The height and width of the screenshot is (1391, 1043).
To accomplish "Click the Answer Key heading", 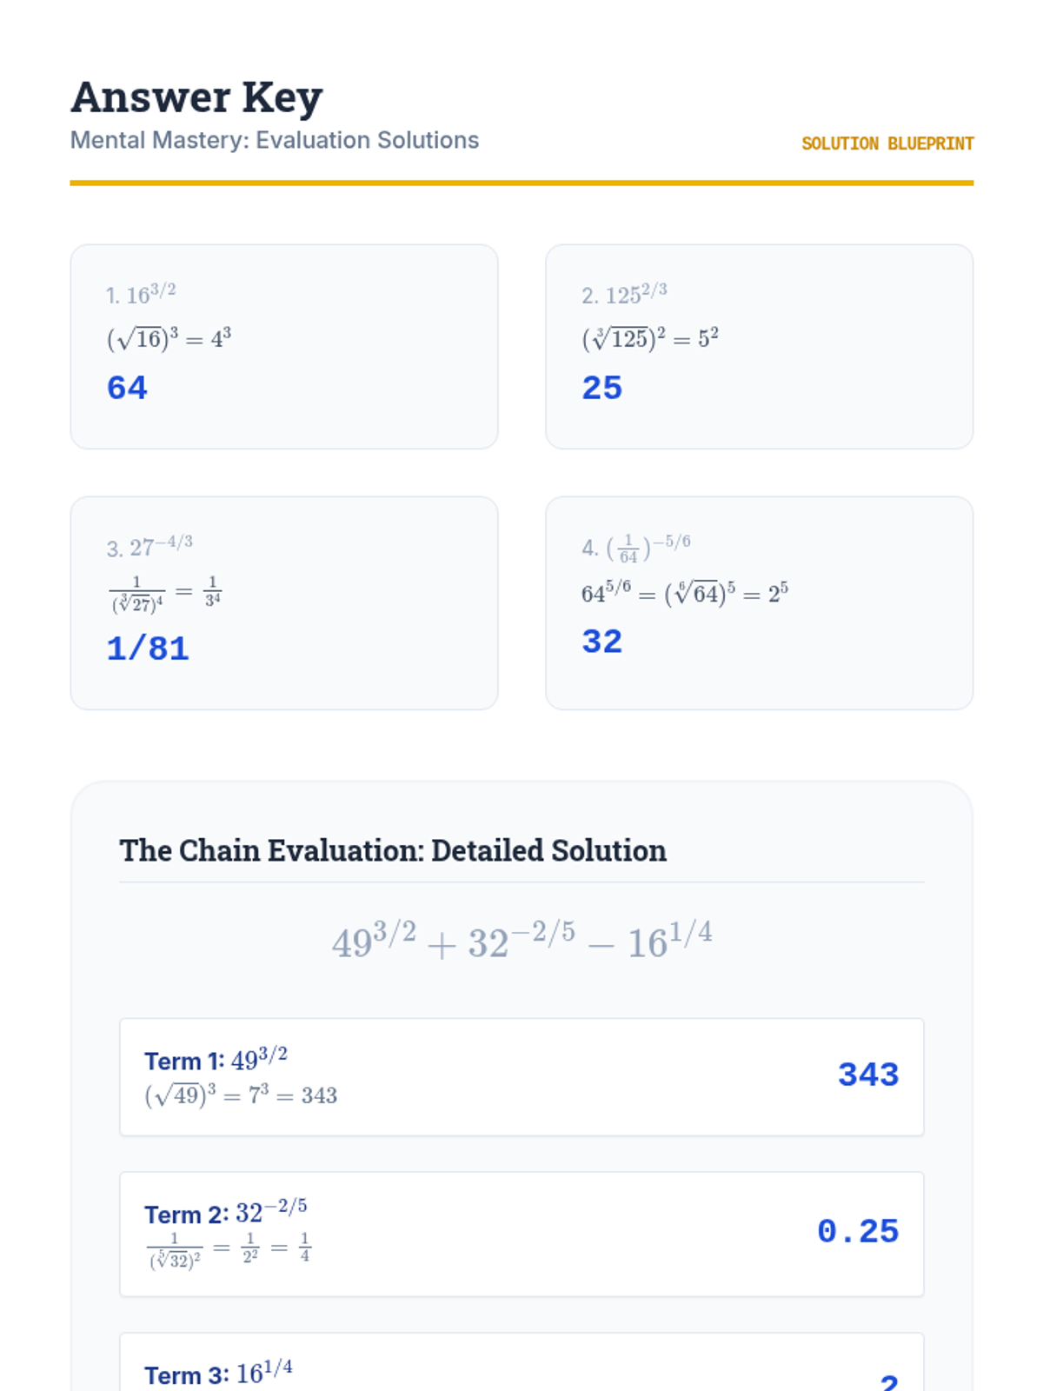I will [196, 97].
